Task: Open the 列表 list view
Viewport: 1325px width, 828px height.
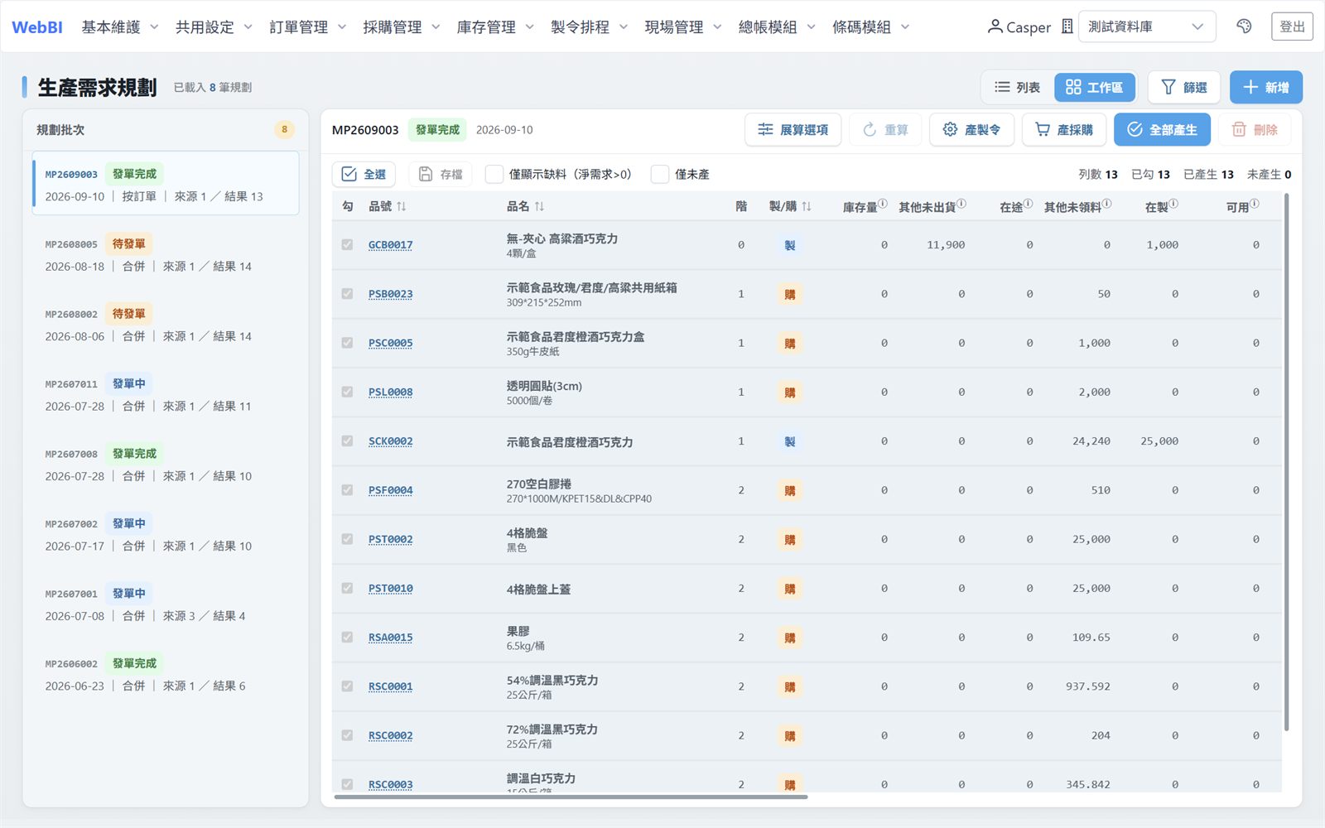Action: [x=1017, y=87]
